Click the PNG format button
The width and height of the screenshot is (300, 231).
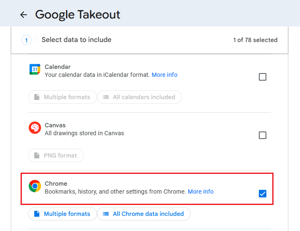click(x=56, y=155)
